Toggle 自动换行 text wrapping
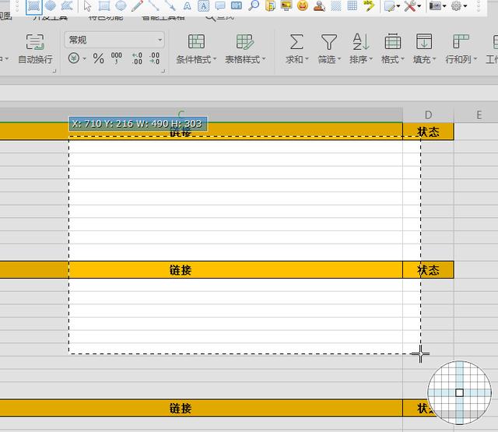Viewport: 498px width, 432px height. (x=35, y=48)
